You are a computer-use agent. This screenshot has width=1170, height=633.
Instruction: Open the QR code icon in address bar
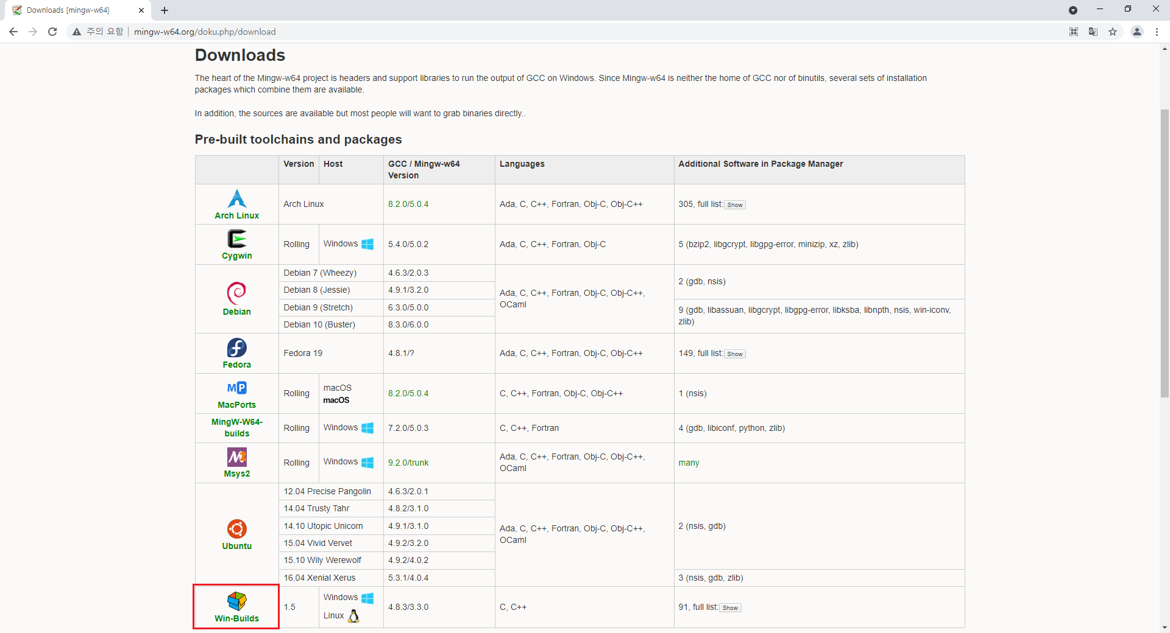coord(1074,32)
